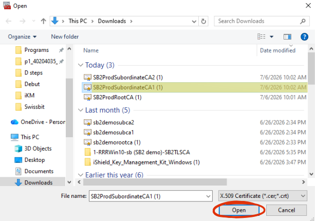Image resolution: width=315 pixels, height=221 pixels.
Task: Click the blue Downloads arrow in address bar
Action: coord(55,21)
